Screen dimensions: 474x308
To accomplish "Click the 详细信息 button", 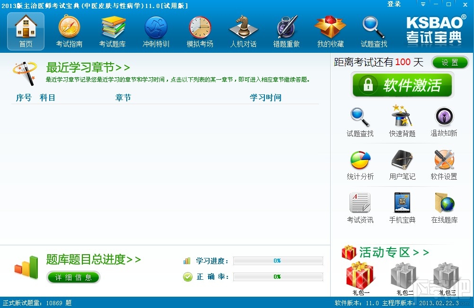I will click(73, 277).
